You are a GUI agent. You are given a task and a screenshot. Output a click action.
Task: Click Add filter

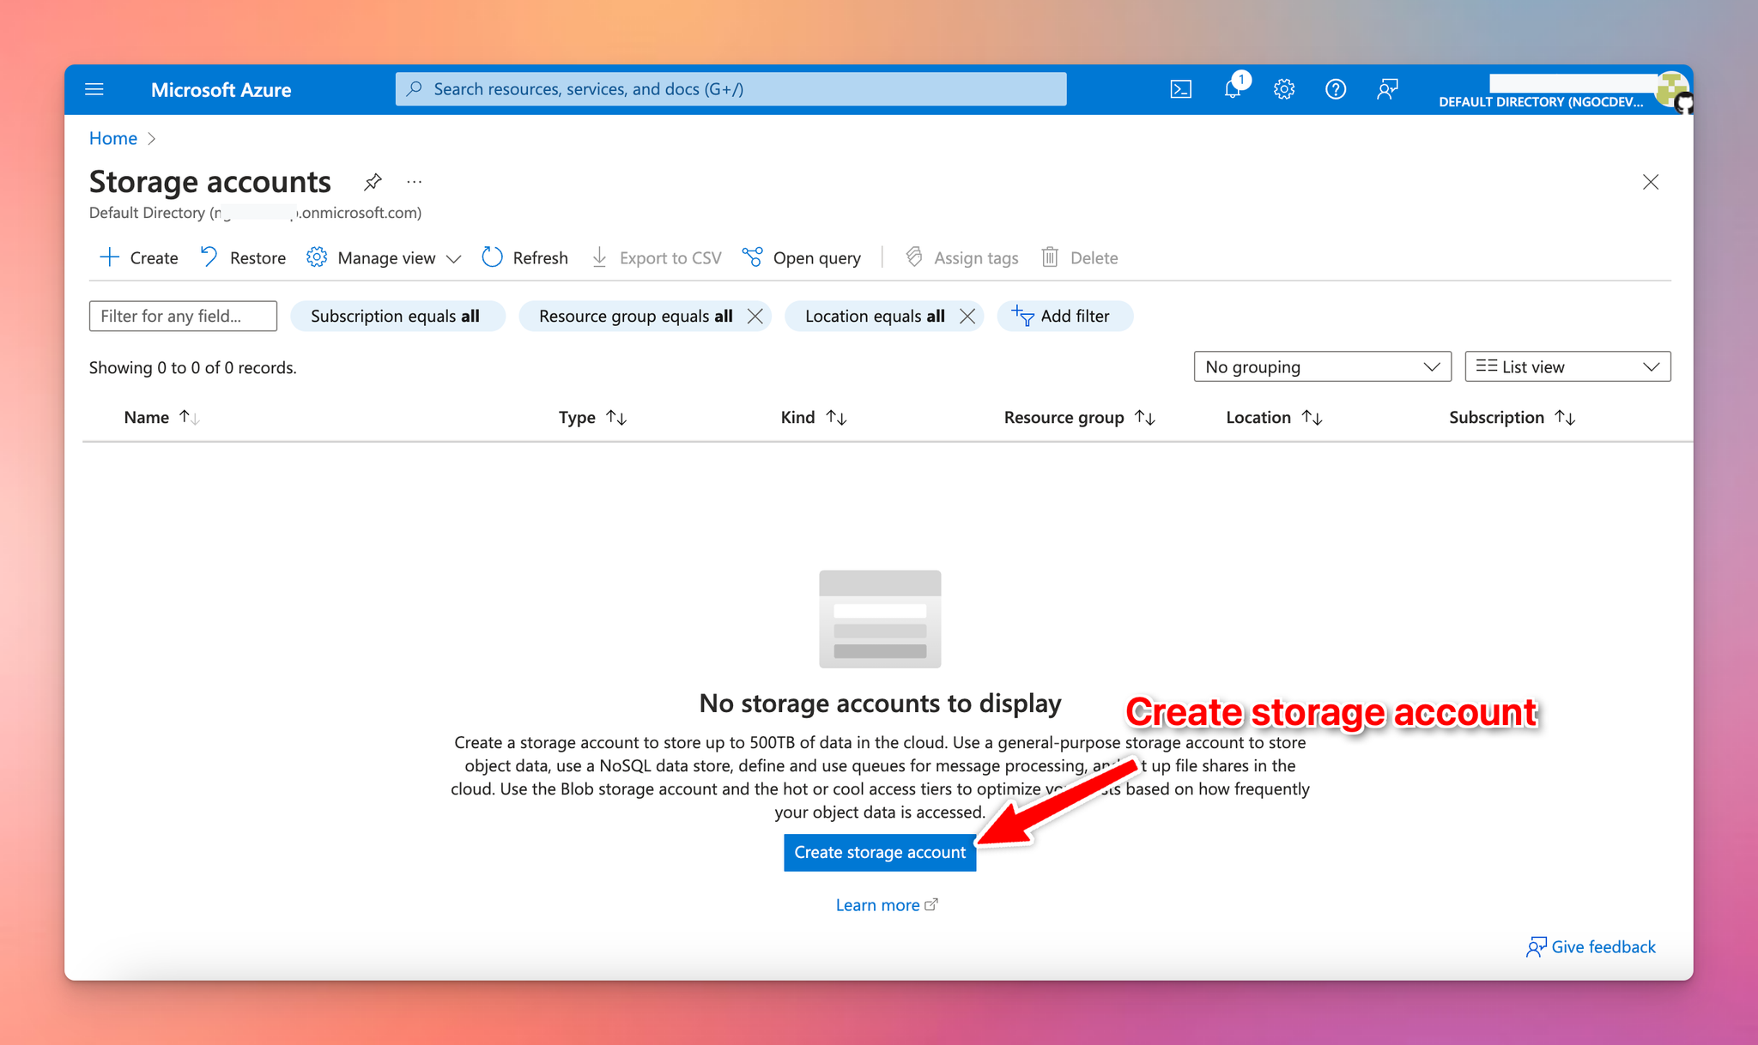pyautogui.click(x=1064, y=316)
